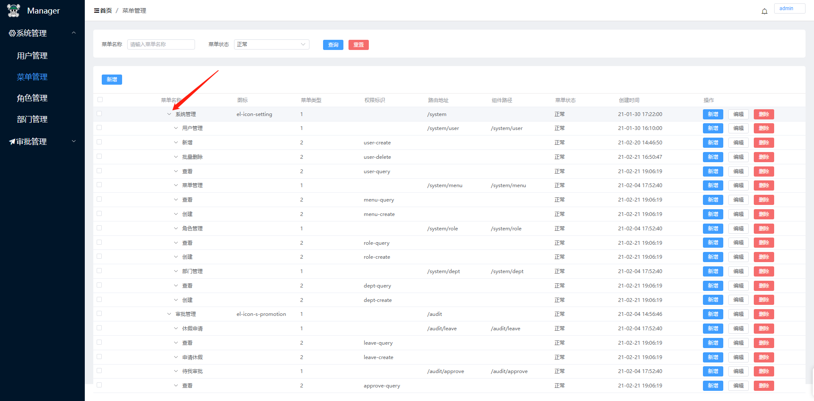Click the 21-01-30 17:22:00 timestamp cell
Image resolution: width=814 pixels, height=401 pixels.
coord(640,114)
